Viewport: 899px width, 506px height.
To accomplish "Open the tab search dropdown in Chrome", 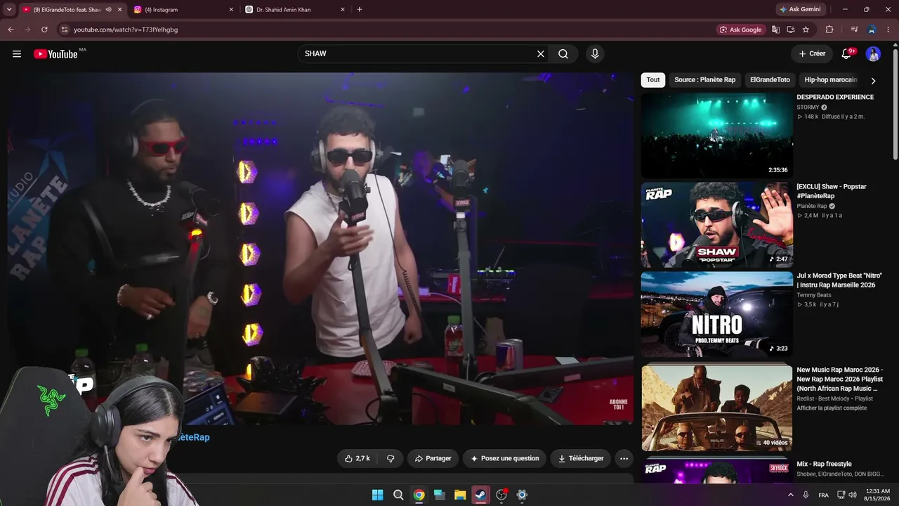I will click(9, 10).
